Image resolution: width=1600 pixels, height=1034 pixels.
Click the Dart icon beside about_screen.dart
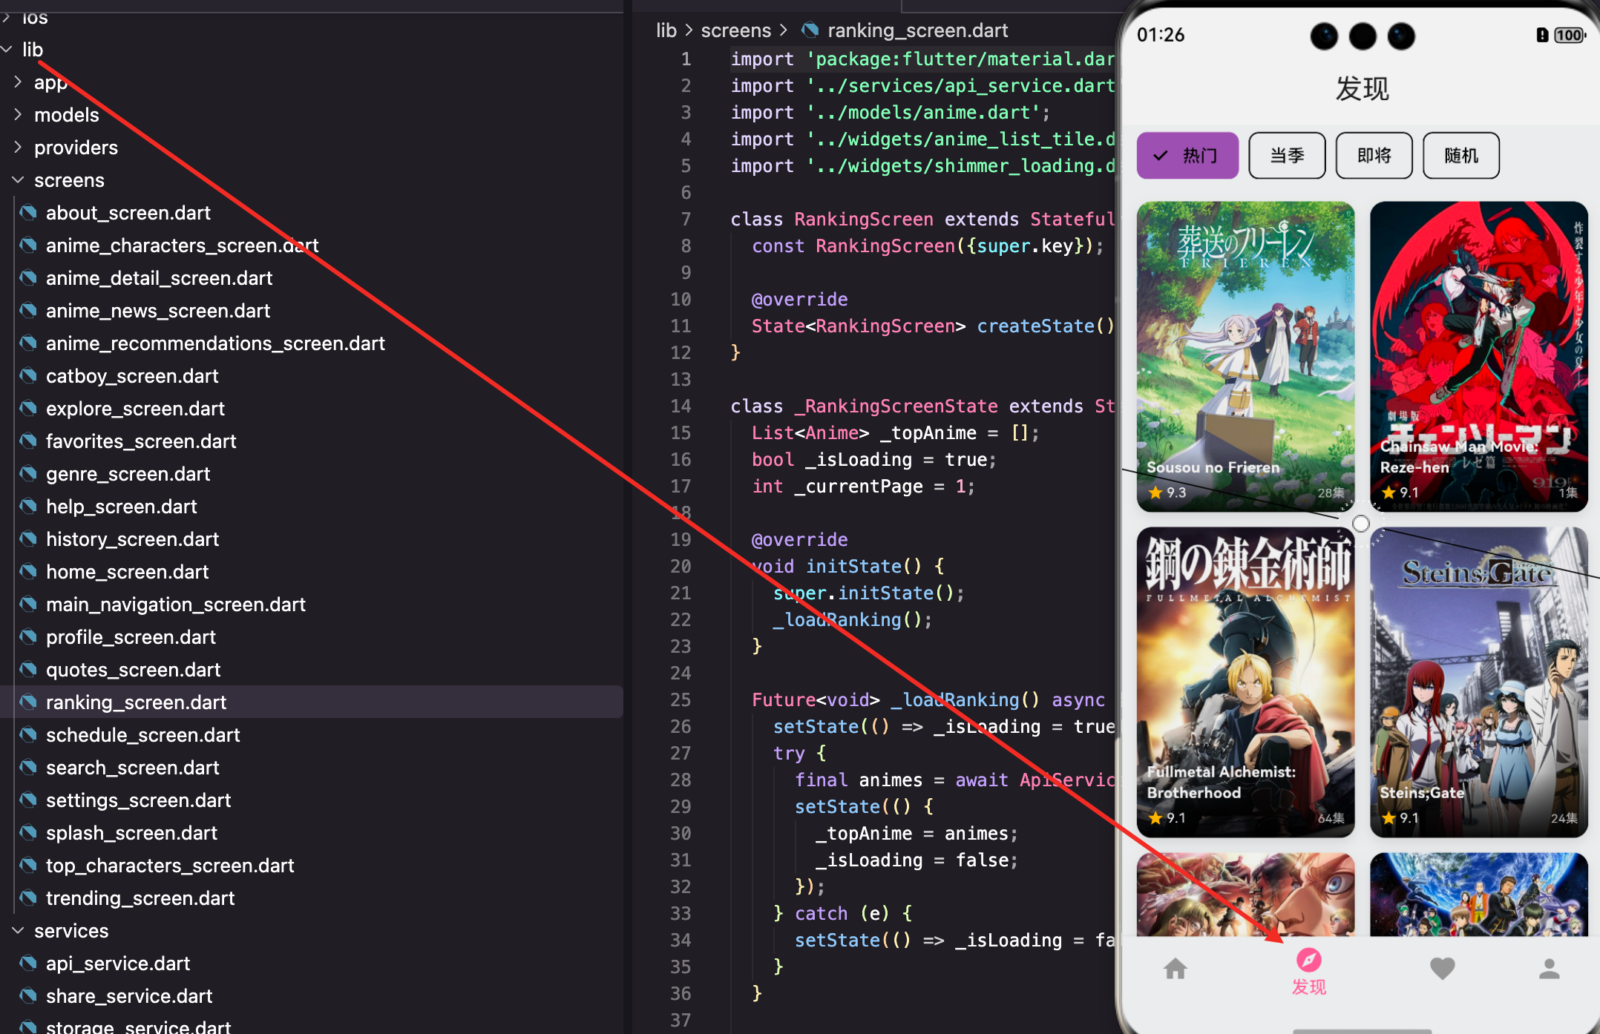28,213
